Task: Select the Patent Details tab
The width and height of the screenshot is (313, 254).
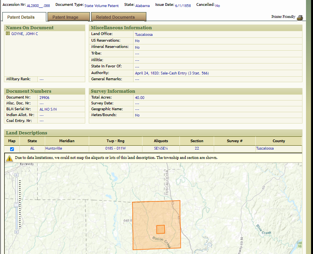Action: tap(21, 17)
